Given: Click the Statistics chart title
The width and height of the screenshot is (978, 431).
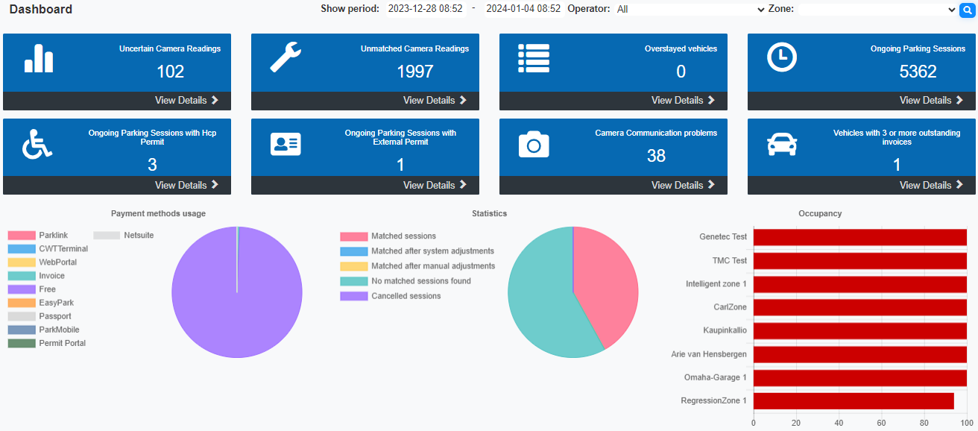Looking at the screenshot, I should pos(489,213).
